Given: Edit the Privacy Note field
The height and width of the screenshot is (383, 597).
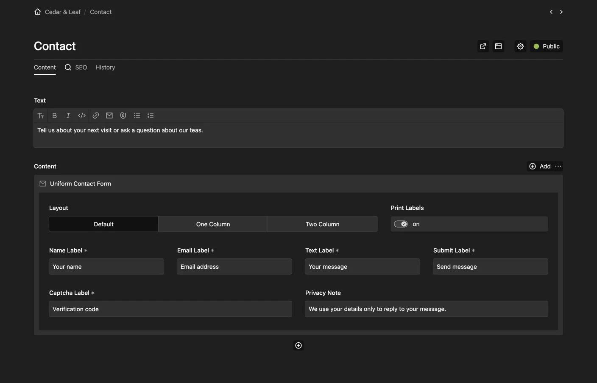Looking at the screenshot, I should [x=427, y=309].
